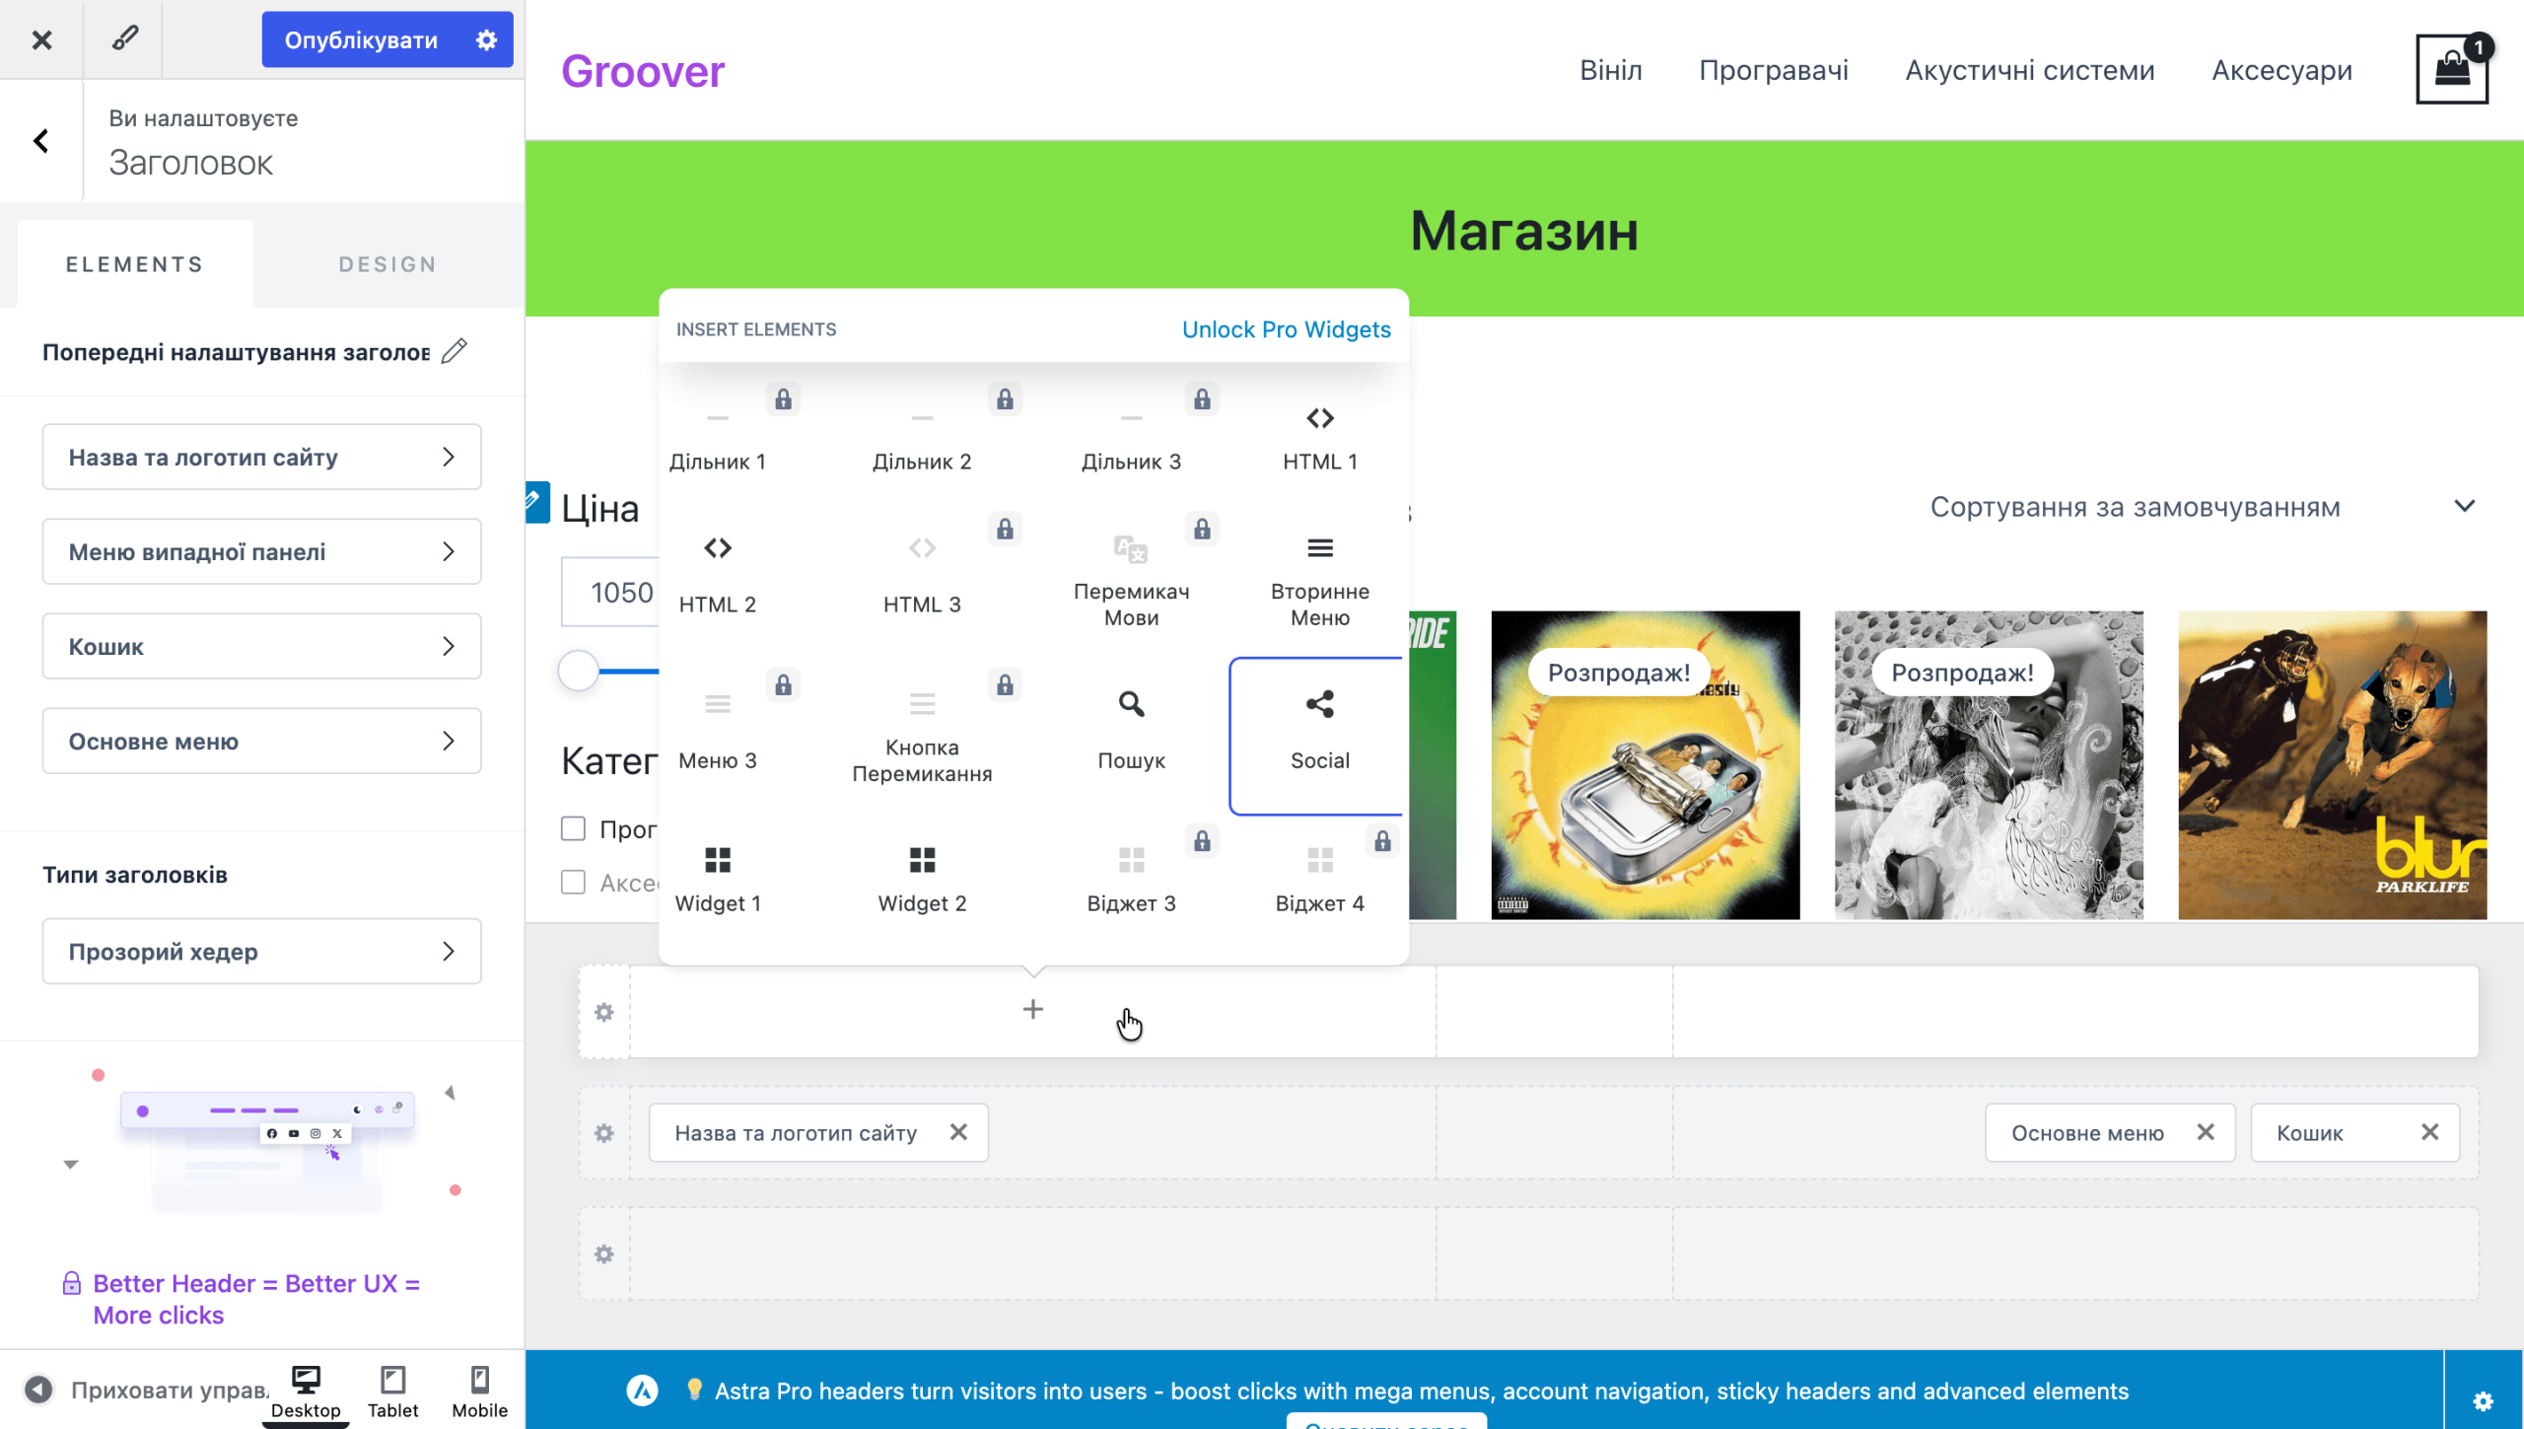Tick the Аксе category checkbox
The width and height of the screenshot is (2524, 1429).
(573, 882)
